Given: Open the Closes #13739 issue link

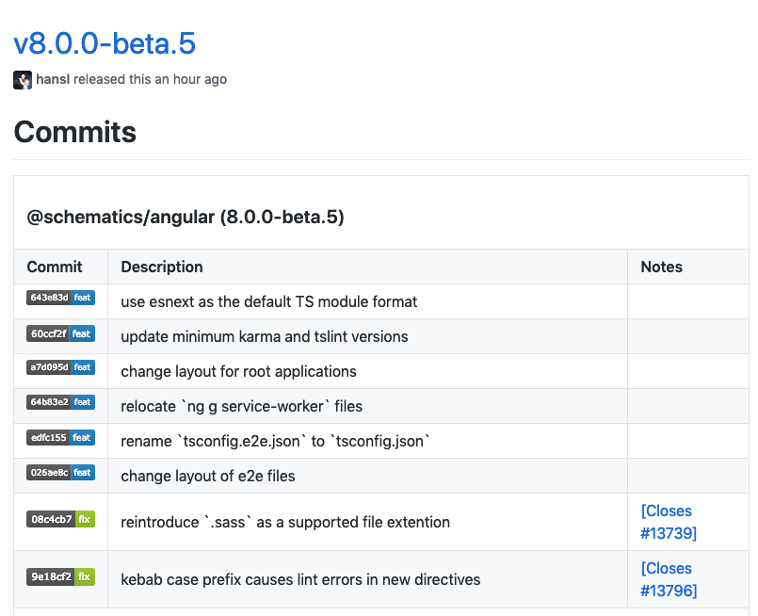Looking at the screenshot, I should click(x=668, y=523).
